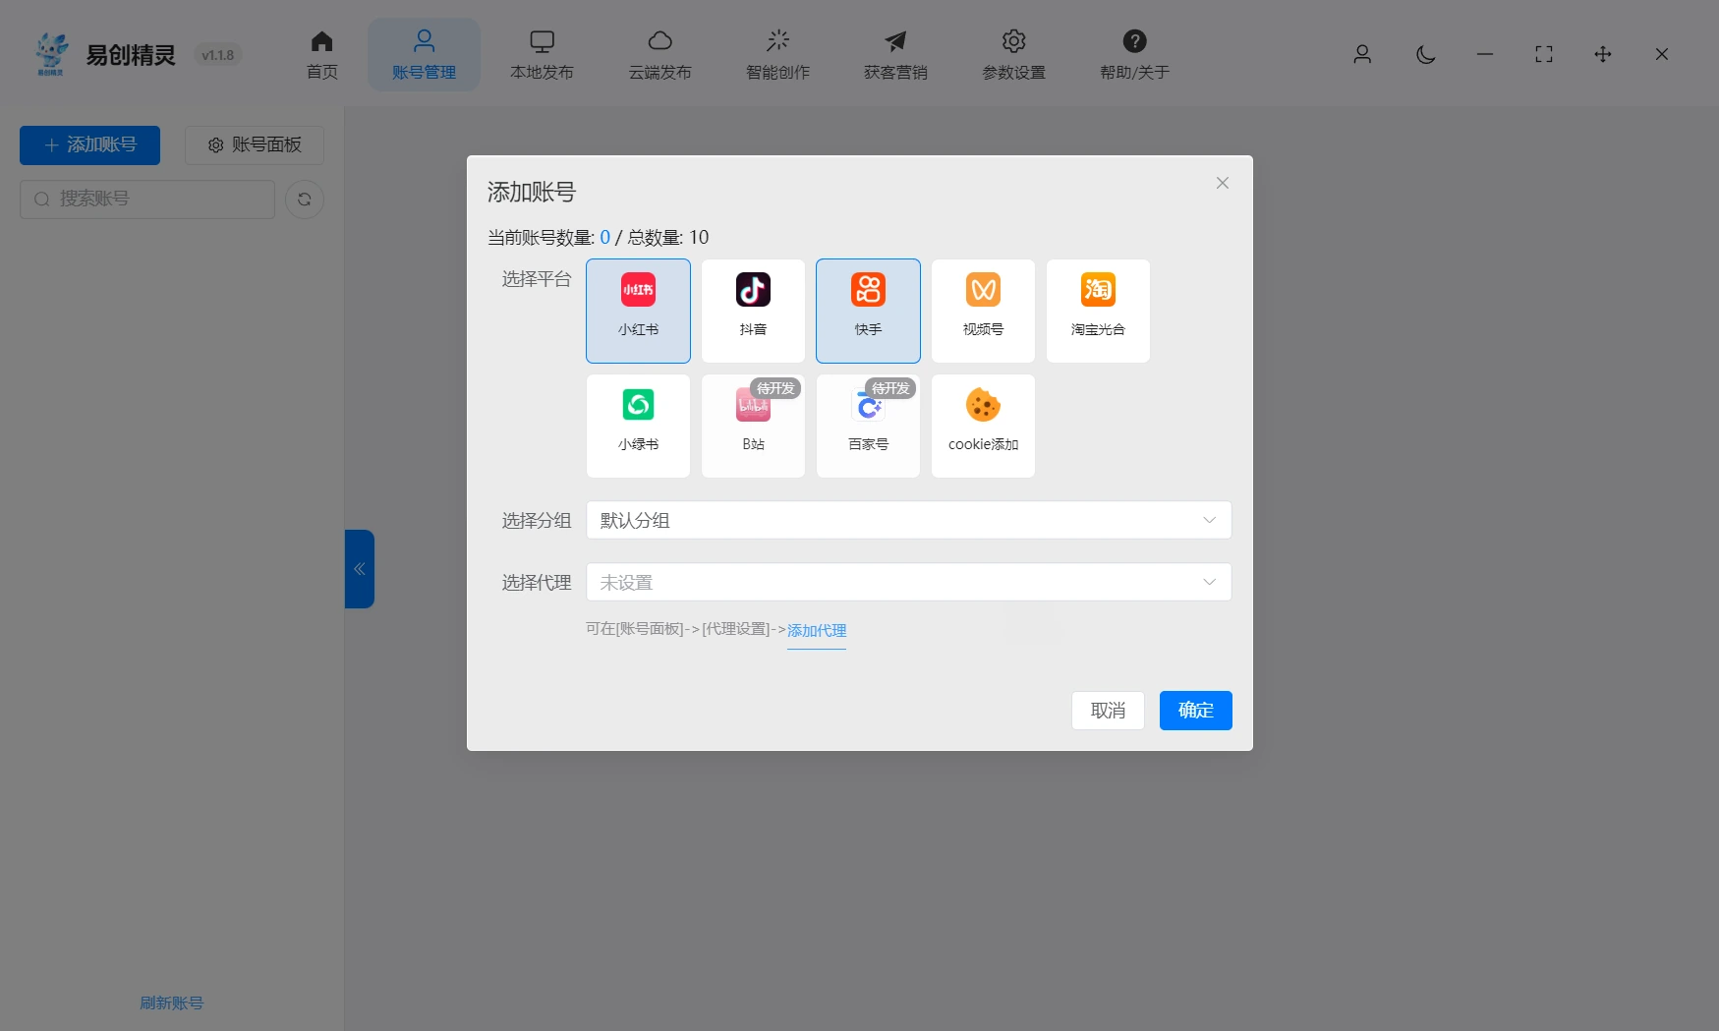The height and width of the screenshot is (1031, 1719).
Task: Click the 刷新账号 link
Action: [171, 1002]
